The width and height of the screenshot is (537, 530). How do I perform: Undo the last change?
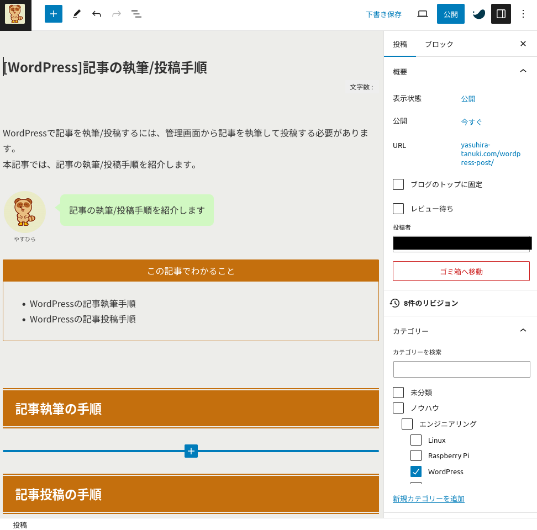(x=97, y=14)
